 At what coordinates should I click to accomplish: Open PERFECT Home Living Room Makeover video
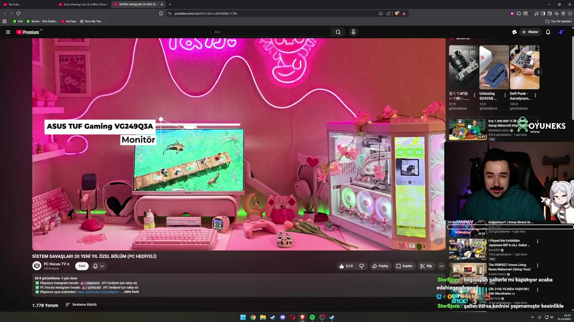coord(468,273)
